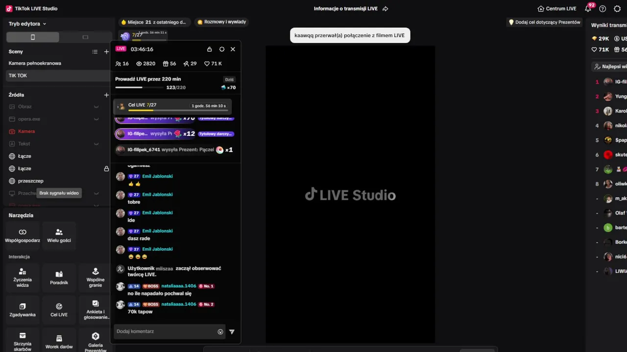Open the help question mark icon
The height and width of the screenshot is (352, 627).
603,9
